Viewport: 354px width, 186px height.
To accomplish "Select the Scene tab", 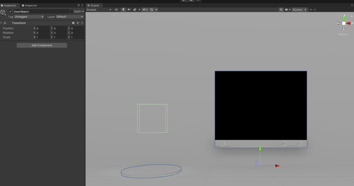I will point(93,5).
